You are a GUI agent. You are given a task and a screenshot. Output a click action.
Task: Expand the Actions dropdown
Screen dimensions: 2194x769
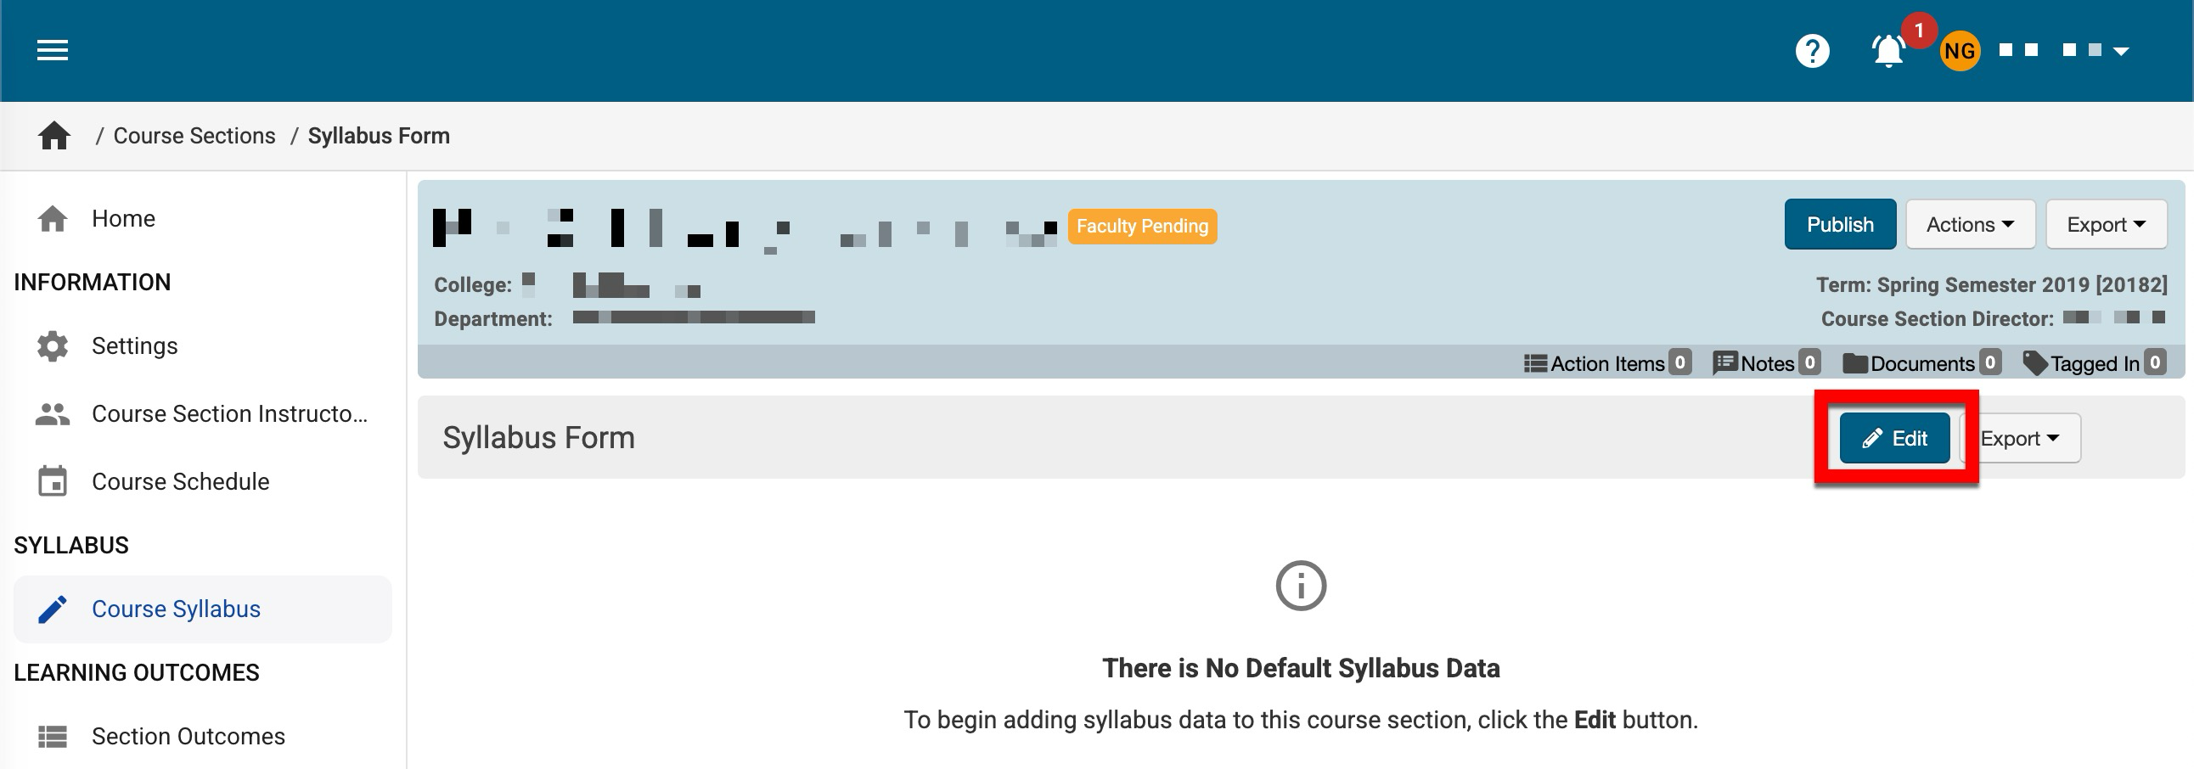pyautogui.click(x=1970, y=225)
